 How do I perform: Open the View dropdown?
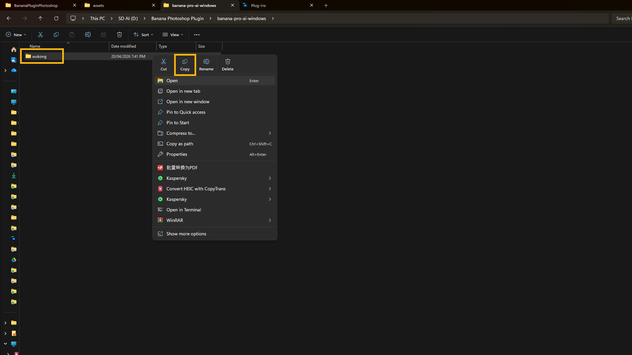(x=172, y=35)
